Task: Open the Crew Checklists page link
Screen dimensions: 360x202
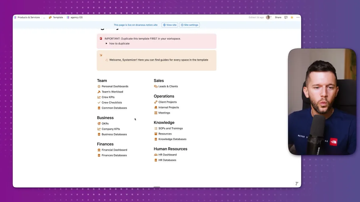Action: click(112, 102)
